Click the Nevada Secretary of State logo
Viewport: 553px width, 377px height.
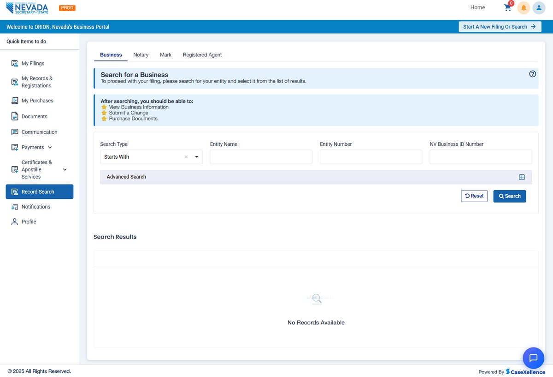pyautogui.click(x=27, y=8)
